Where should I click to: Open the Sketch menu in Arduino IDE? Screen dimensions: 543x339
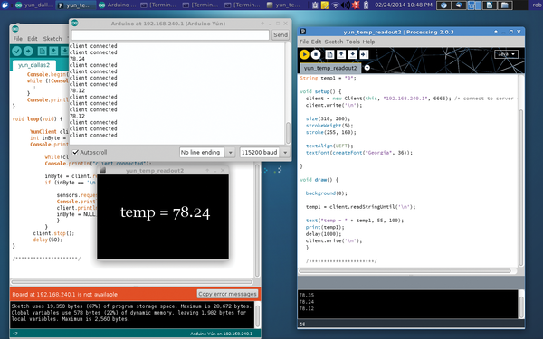tap(52, 38)
